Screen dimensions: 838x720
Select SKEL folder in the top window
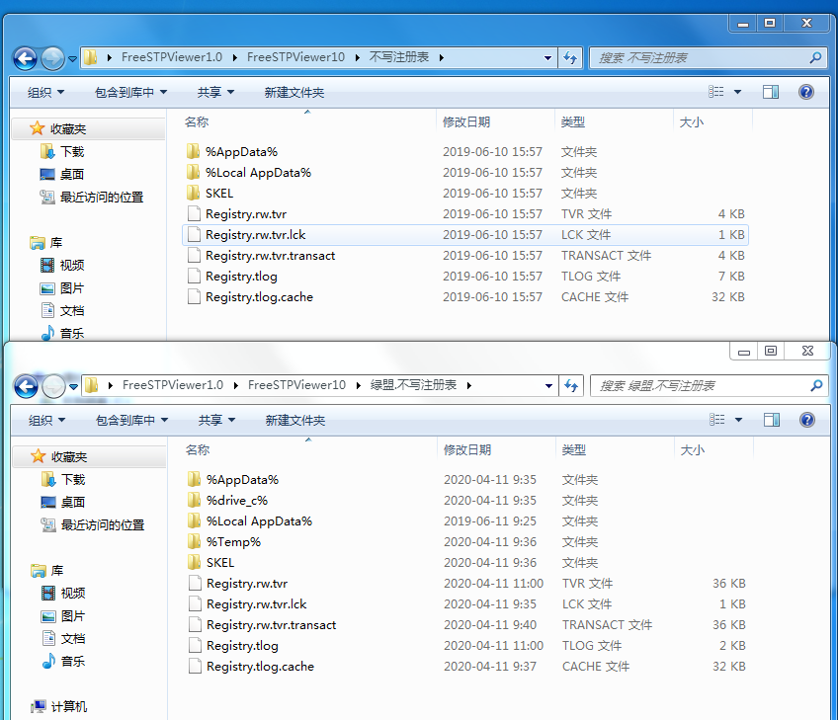tap(465, 194)
